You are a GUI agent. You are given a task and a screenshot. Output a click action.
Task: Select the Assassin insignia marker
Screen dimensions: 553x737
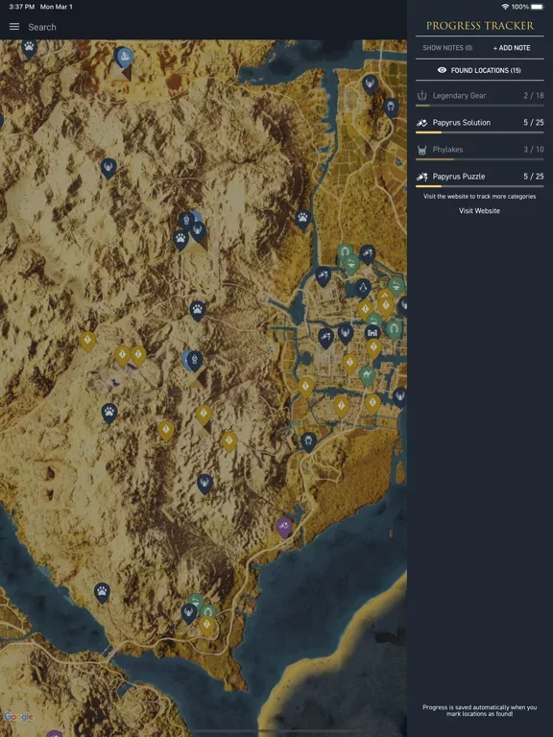point(363,288)
